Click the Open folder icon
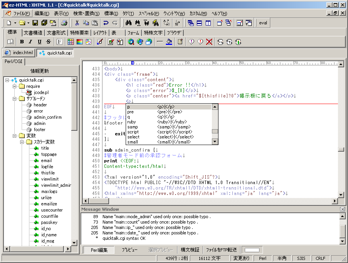This screenshot has width=348, height=263. coord(22,23)
